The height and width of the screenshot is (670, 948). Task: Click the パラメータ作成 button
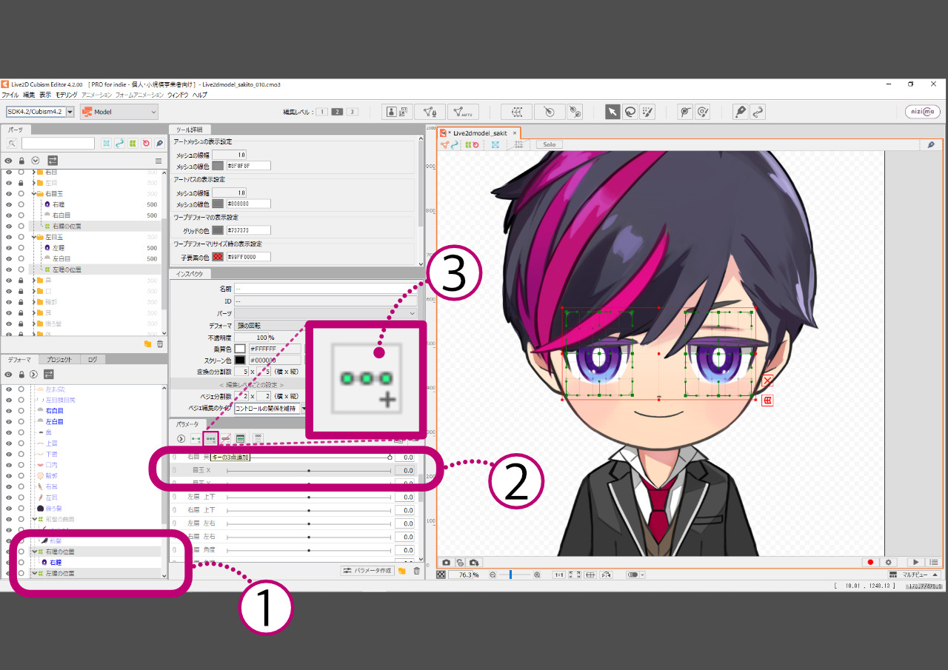367,571
